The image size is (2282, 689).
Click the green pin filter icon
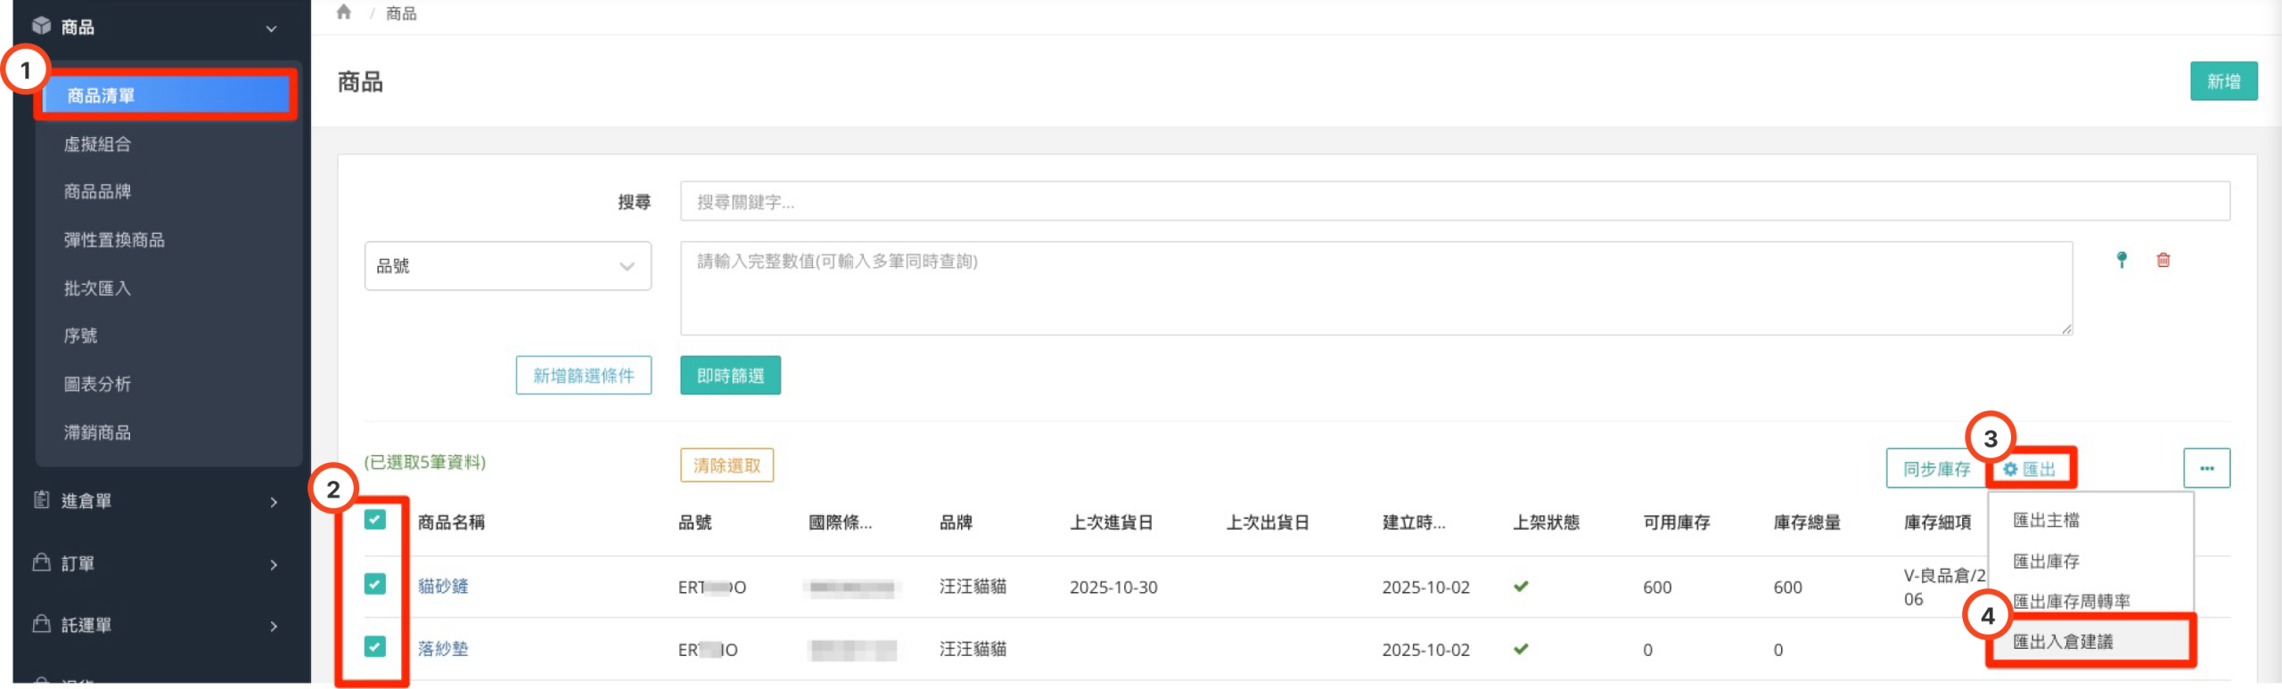coord(2122,260)
